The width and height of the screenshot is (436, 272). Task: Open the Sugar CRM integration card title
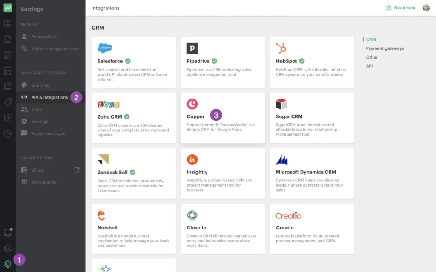[289, 116]
